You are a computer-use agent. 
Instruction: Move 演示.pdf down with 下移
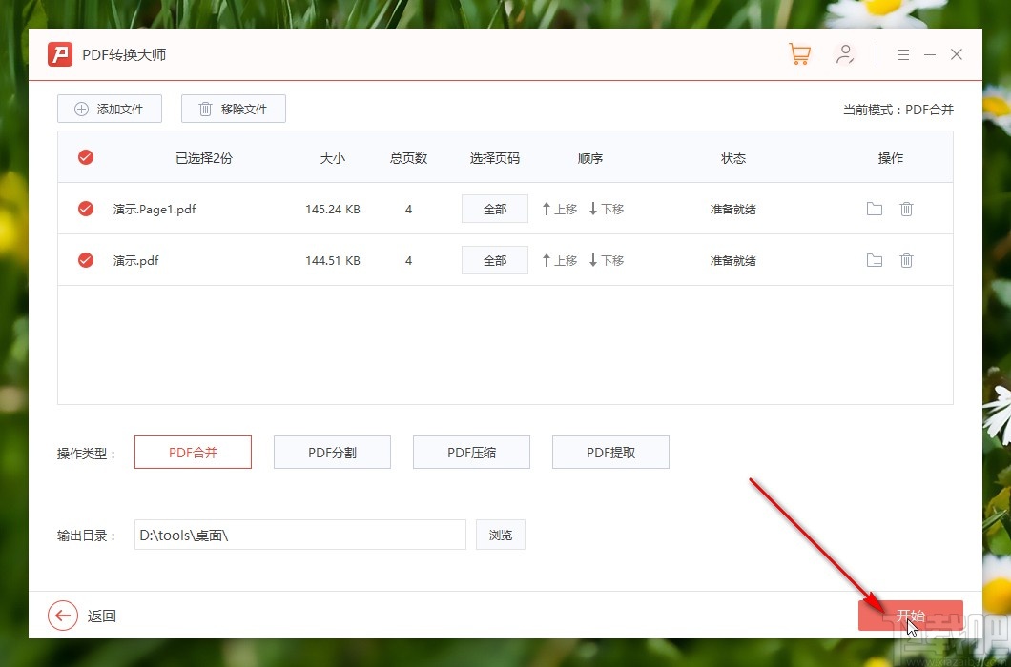point(606,260)
